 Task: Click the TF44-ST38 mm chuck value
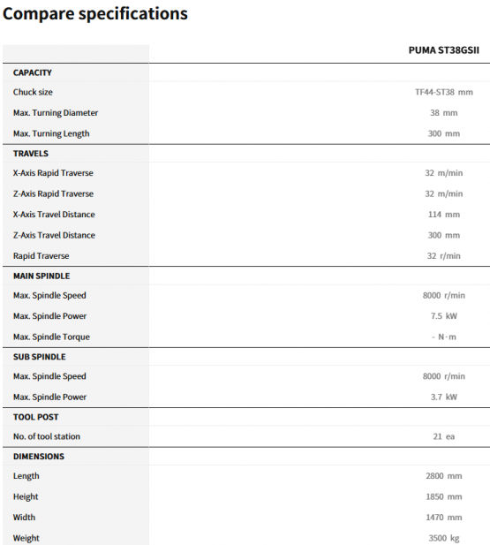(444, 92)
